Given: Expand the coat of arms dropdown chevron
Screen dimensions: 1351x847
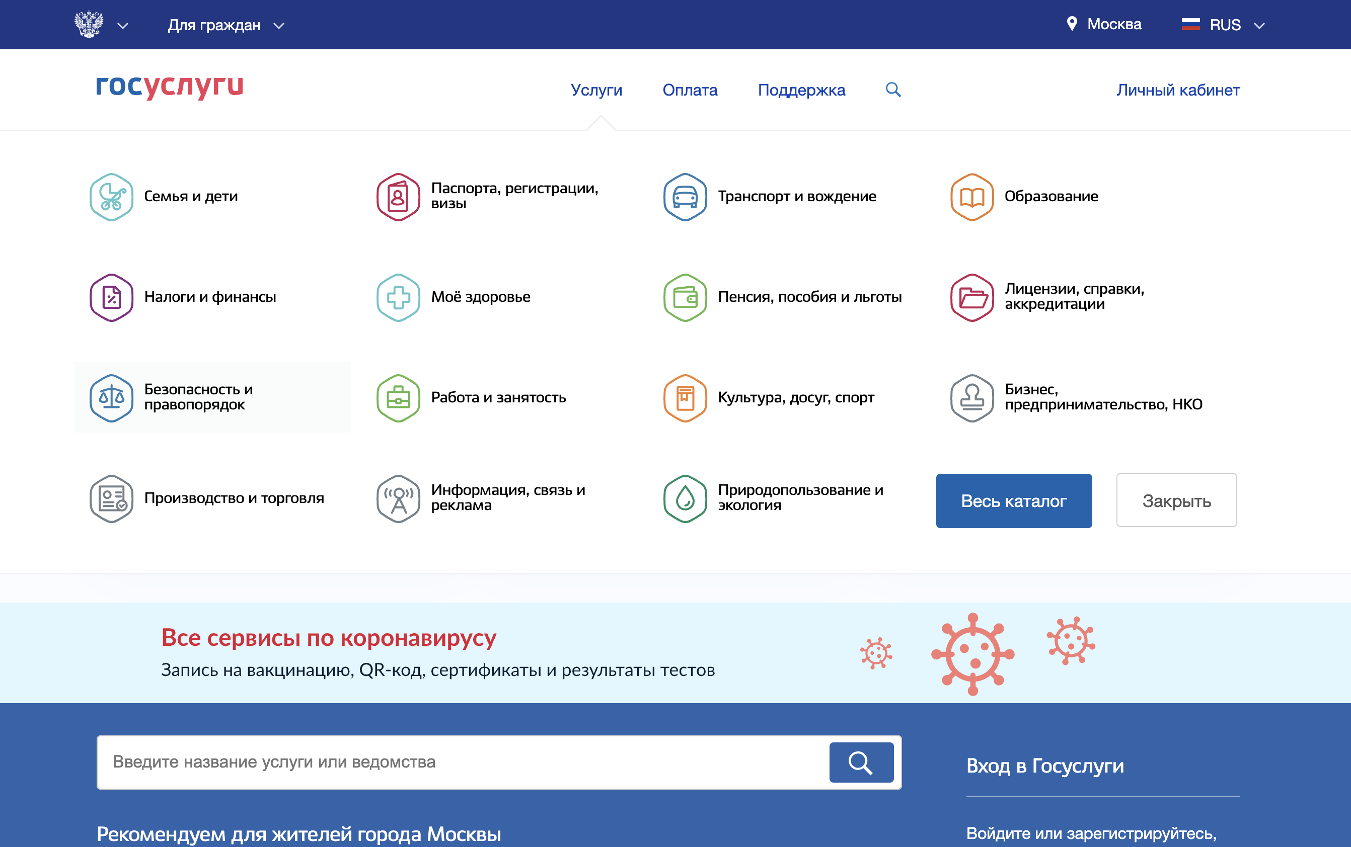Looking at the screenshot, I should click(123, 26).
